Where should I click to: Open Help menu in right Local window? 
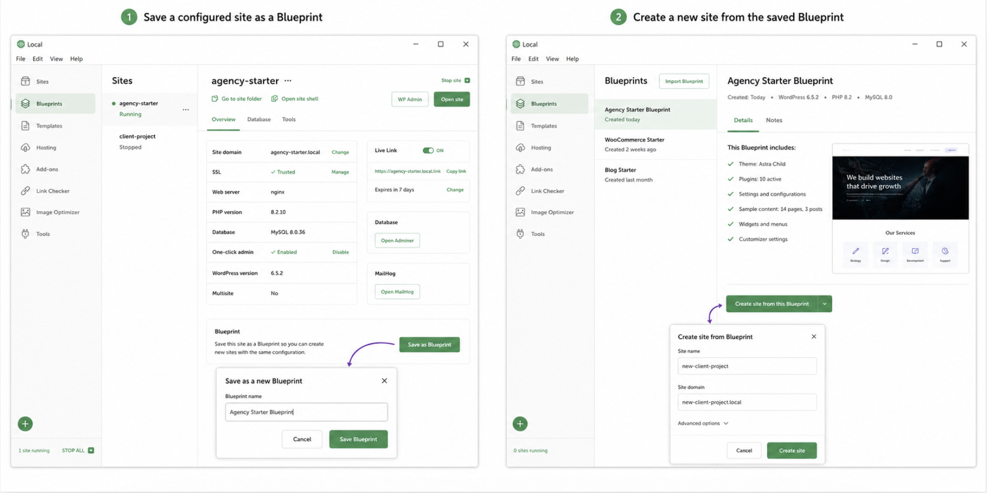pyautogui.click(x=572, y=59)
